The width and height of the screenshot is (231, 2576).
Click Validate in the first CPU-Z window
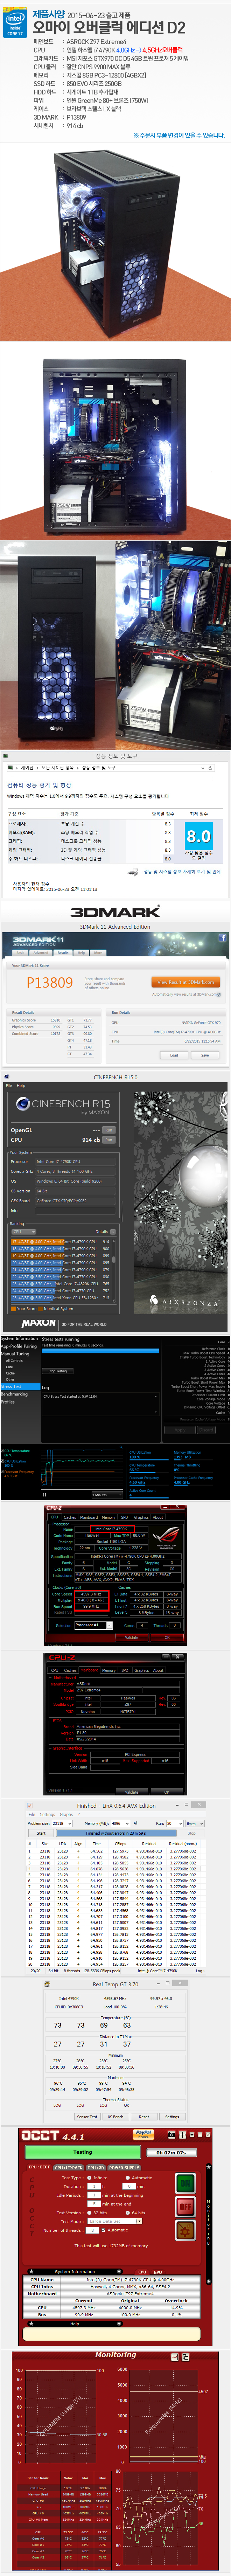pyautogui.click(x=132, y=1637)
